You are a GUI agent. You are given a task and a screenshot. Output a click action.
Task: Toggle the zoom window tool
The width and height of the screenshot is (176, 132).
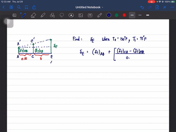click(14, 15)
